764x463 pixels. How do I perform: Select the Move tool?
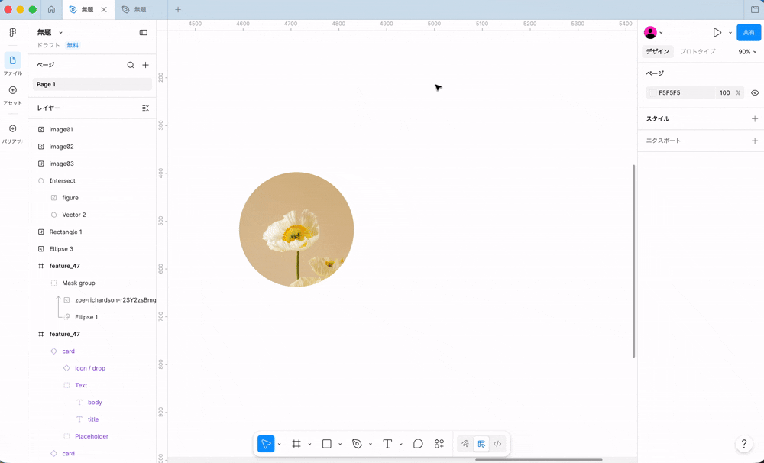pos(266,443)
